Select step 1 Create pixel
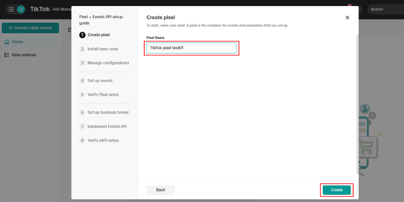This screenshot has height=202, width=404. click(95, 35)
